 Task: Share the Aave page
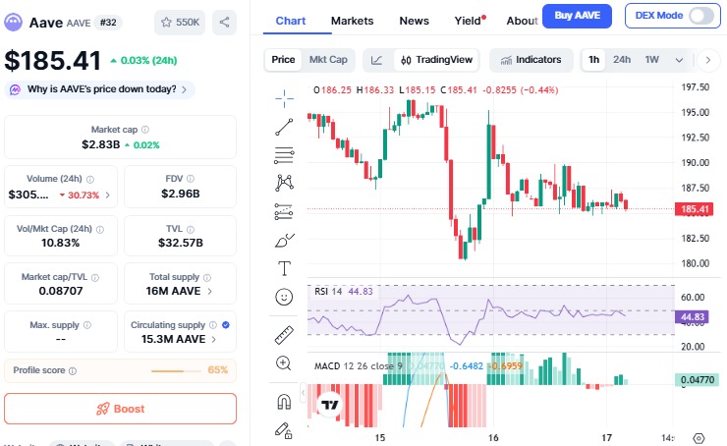point(224,23)
